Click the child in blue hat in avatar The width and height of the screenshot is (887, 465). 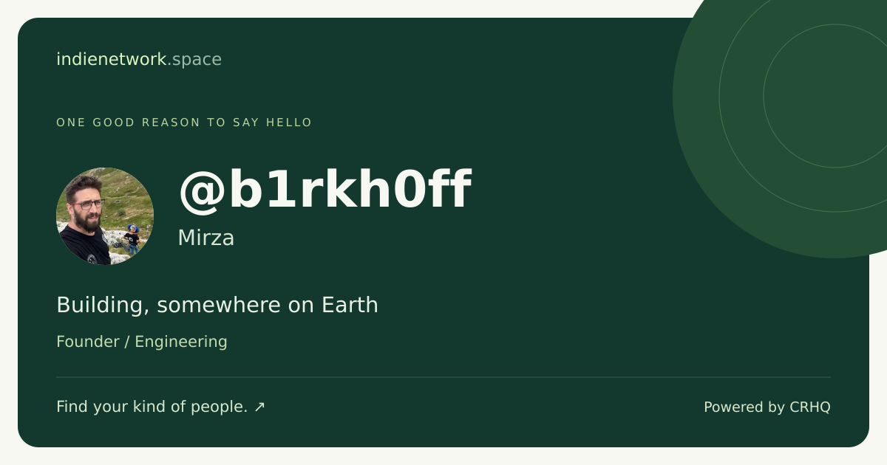132,238
